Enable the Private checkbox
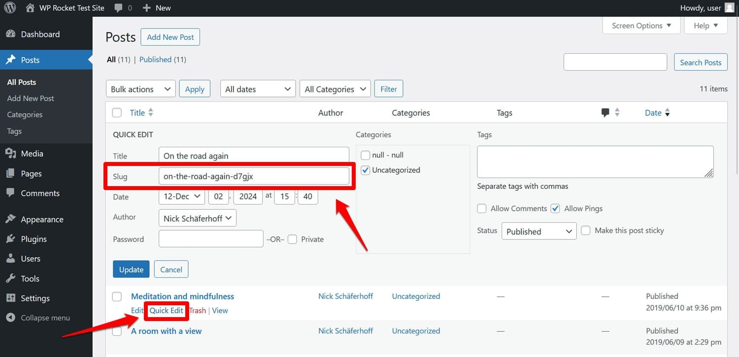The height and width of the screenshot is (357, 739). 293,239
